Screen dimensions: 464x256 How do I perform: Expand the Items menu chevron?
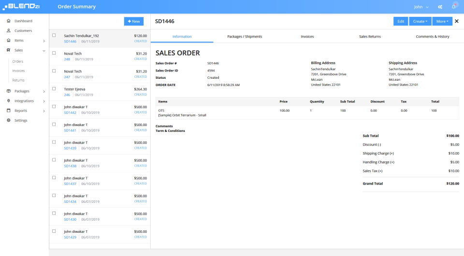pyautogui.click(x=44, y=41)
